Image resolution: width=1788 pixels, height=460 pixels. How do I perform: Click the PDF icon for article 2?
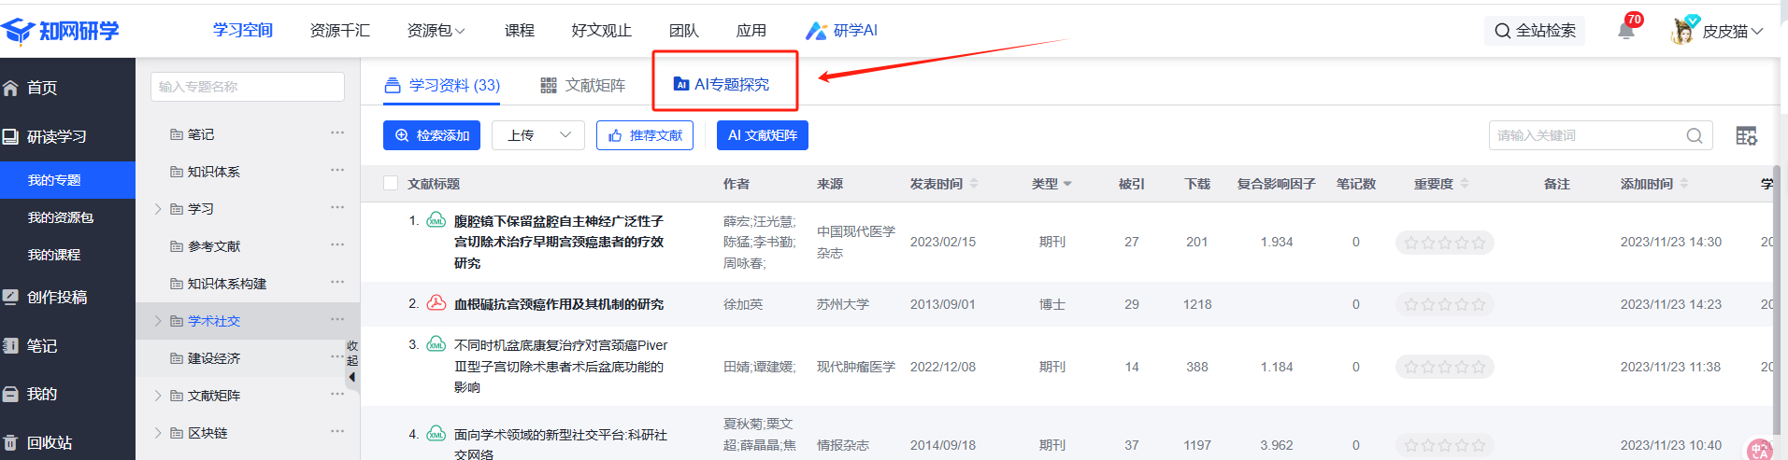(x=436, y=303)
